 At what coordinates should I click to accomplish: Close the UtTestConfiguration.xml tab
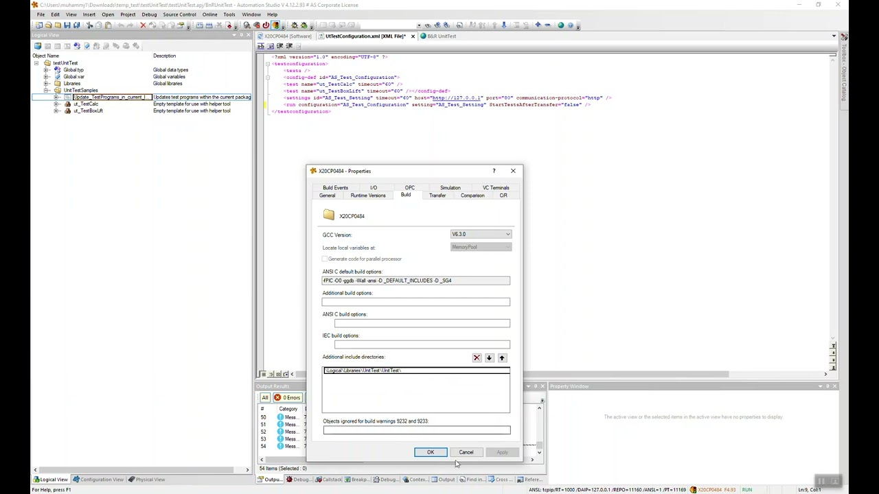click(x=413, y=36)
